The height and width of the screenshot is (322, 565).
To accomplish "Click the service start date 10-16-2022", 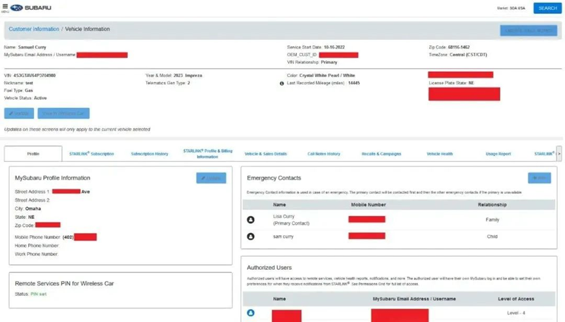I will pyautogui.click(x=334, y=47).
